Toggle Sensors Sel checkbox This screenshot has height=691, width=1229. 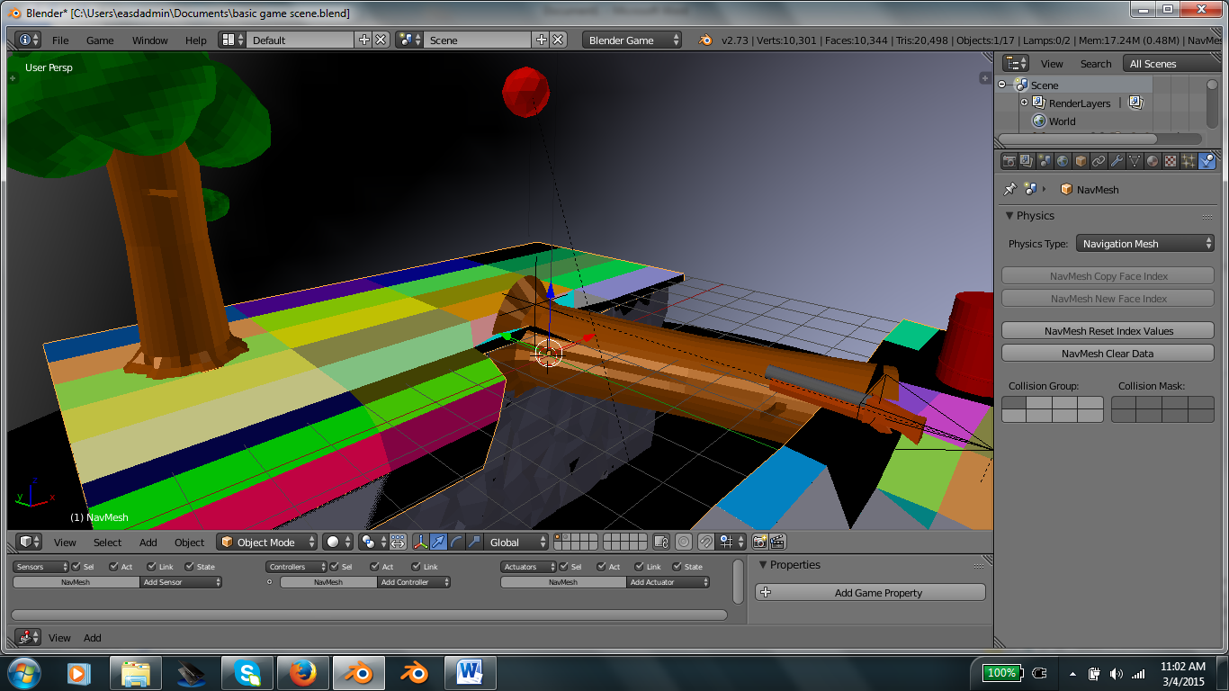click(x=76, y=567)
